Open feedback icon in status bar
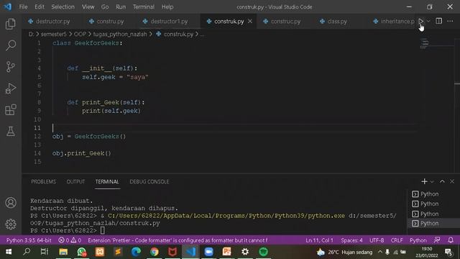The width and height of the screenshot is (460, 259). 437,240
